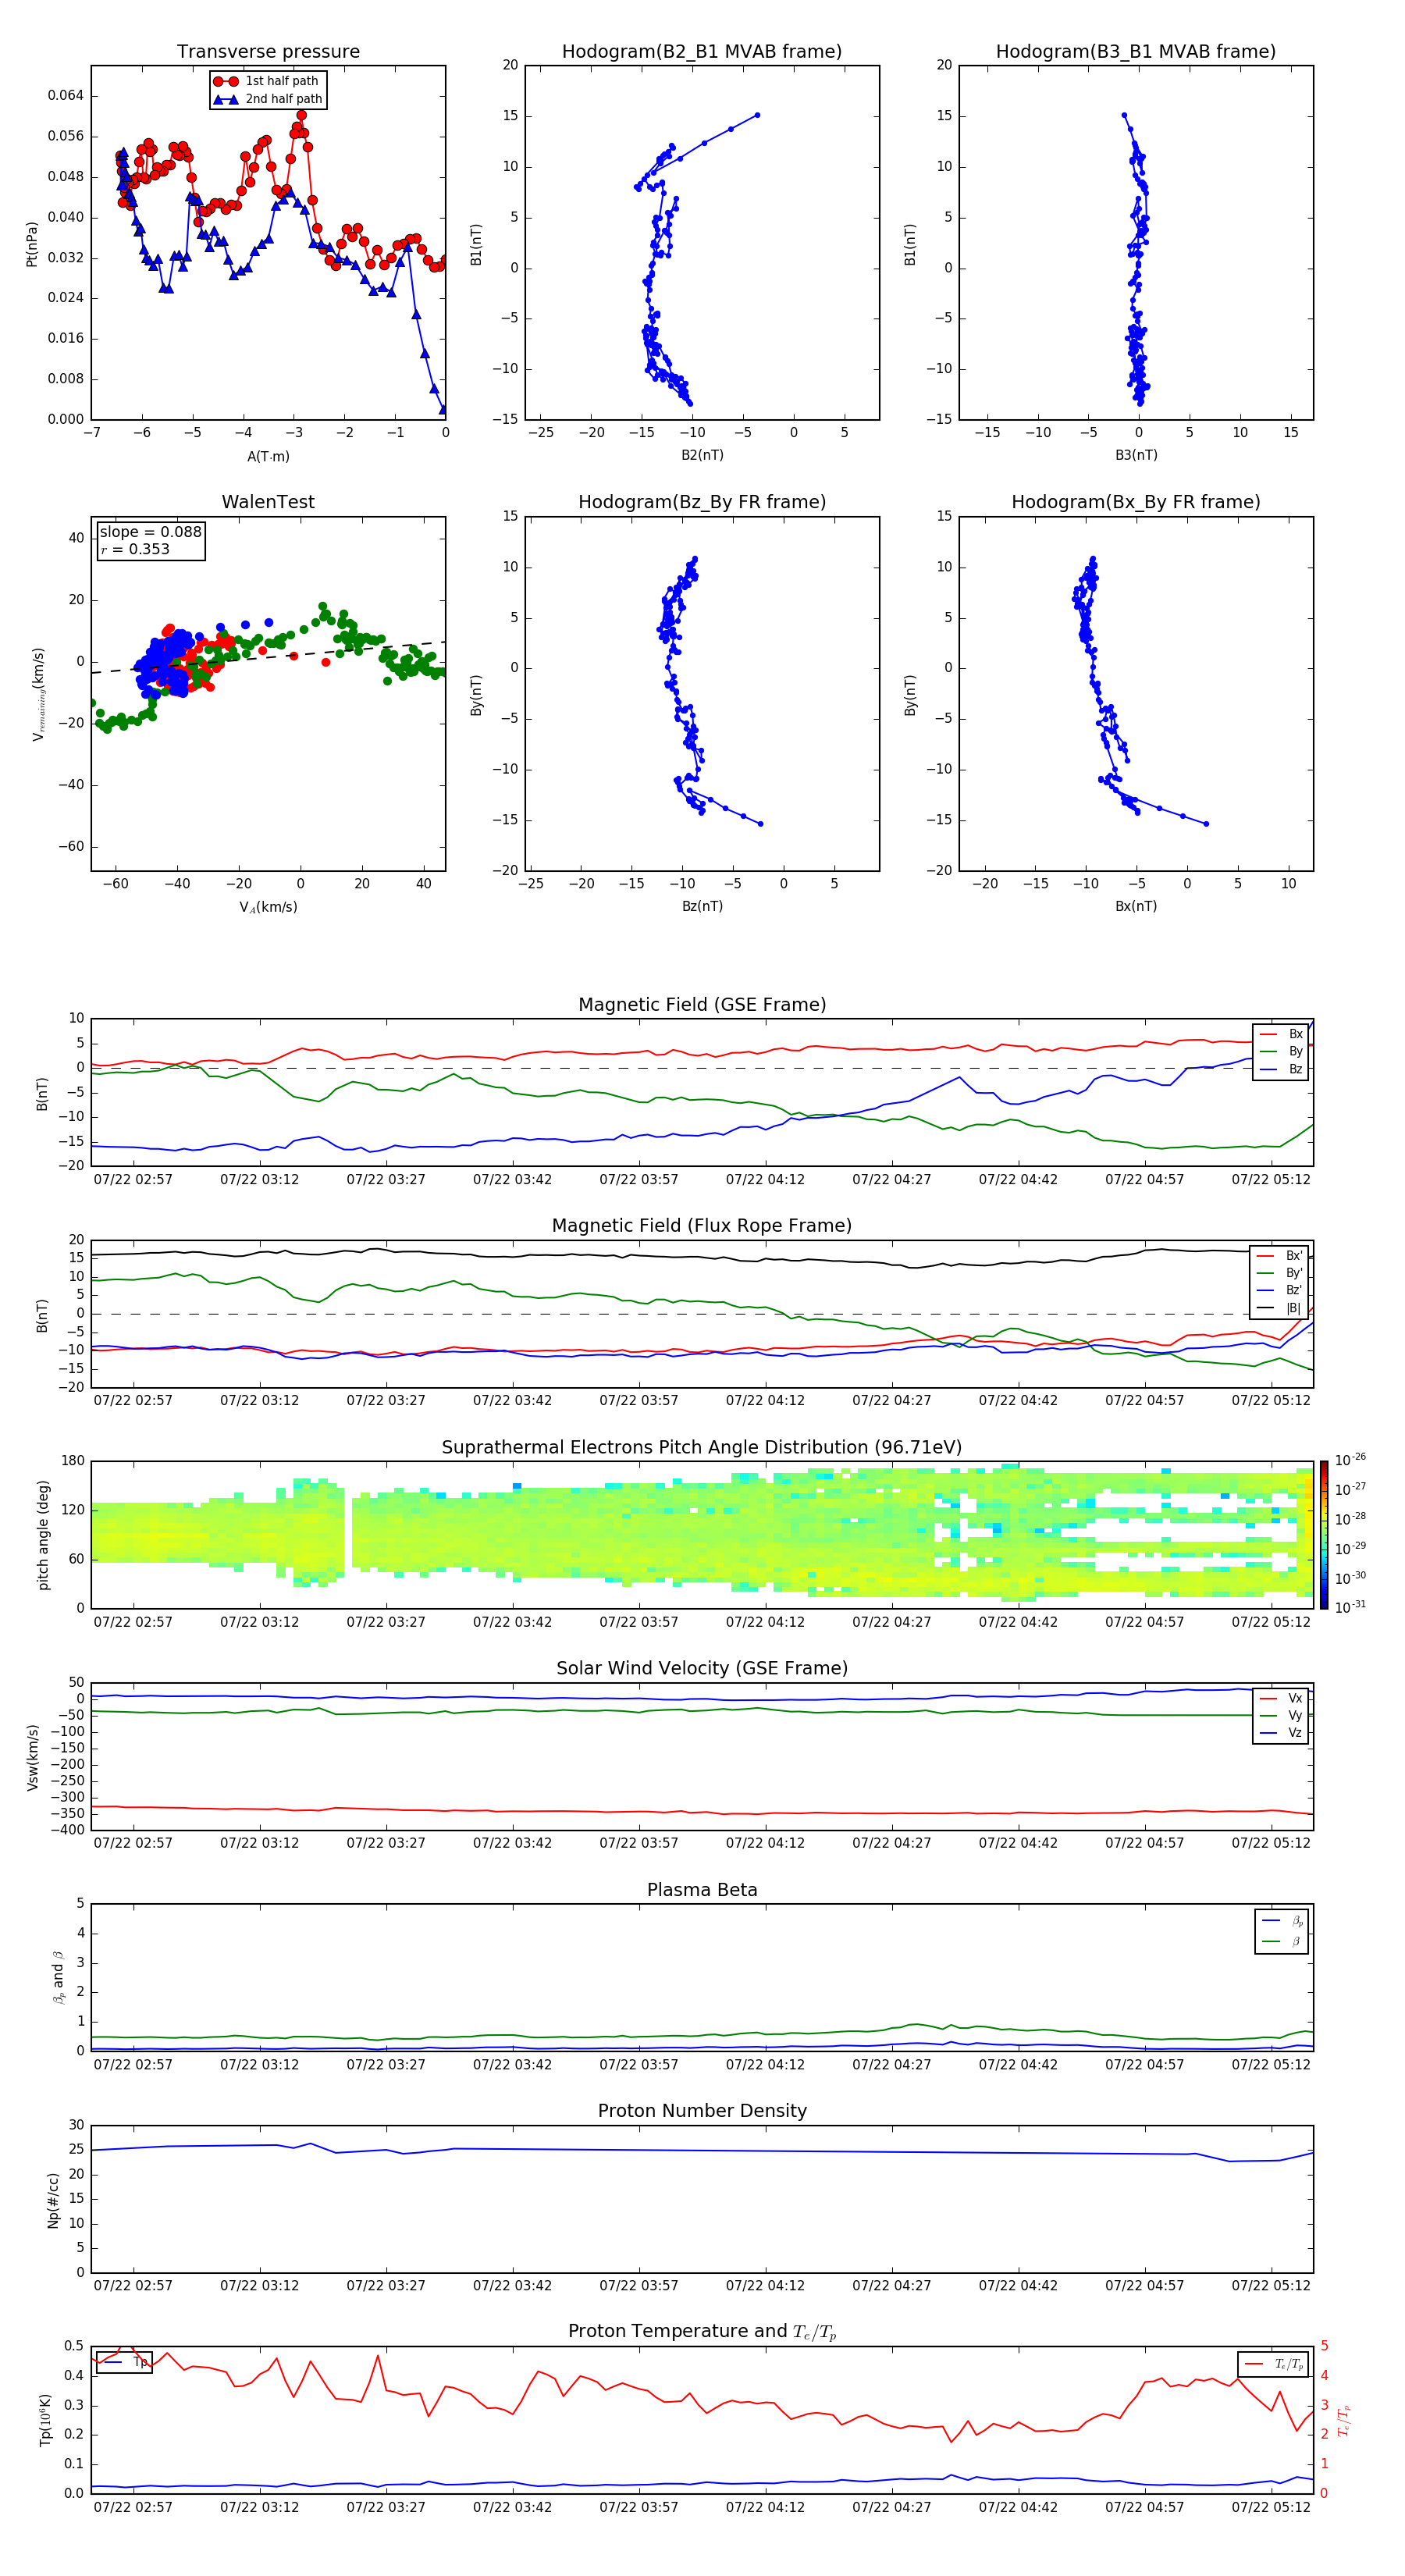Click the 'B3(nT)' x-axis label
The width and height of the screenshot is (1405, 2576).
click(x=1136, y=455)
